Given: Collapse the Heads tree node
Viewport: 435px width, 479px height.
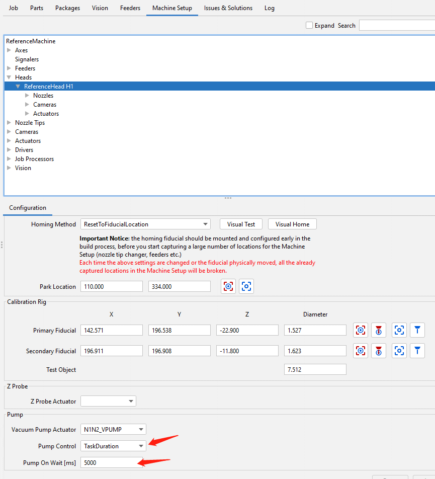Looking at the screenshot, I should click(9, 77).
